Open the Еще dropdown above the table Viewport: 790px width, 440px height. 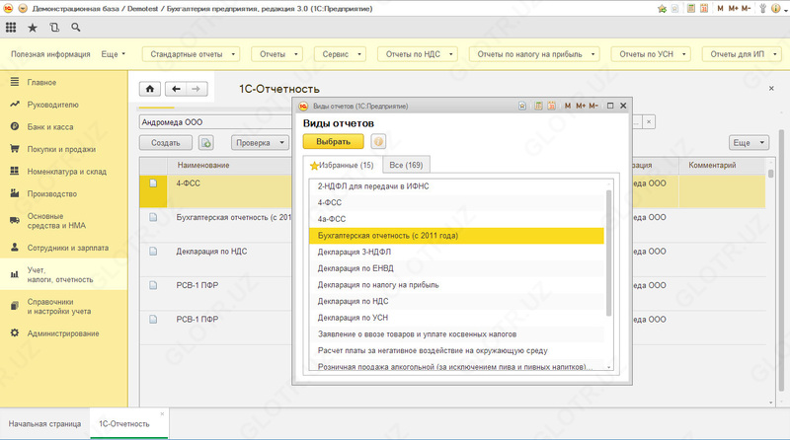[750, 143]
